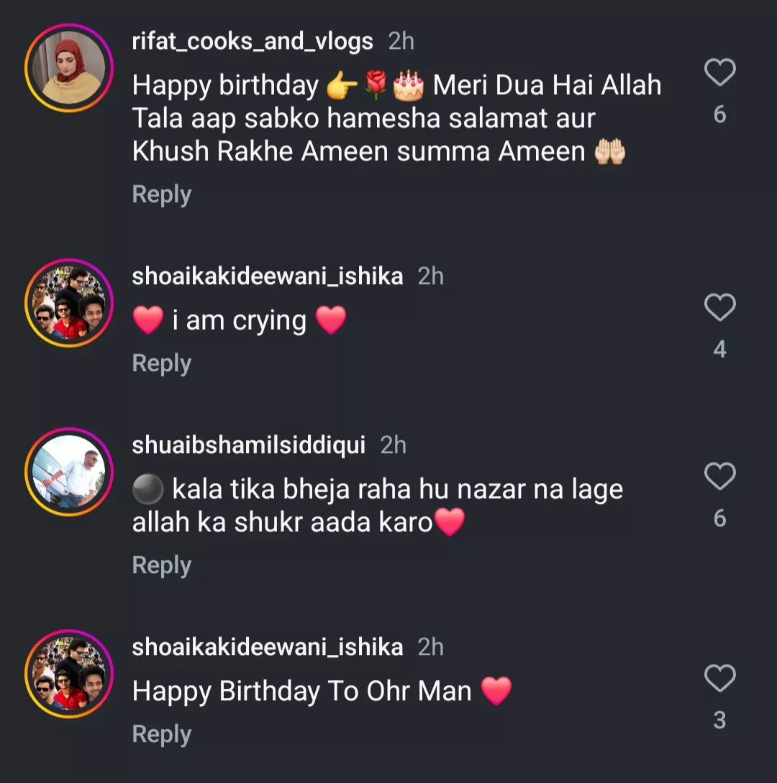This screenshot has height=783, width=777.
Task: Open the shuaibshamilsiddiqui username link
Action: (x=248, y=445)
